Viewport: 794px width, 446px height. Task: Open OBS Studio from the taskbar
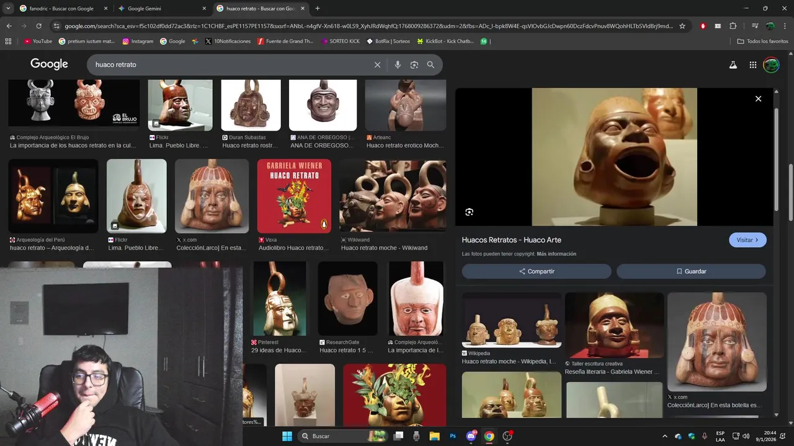pos(507,436)
